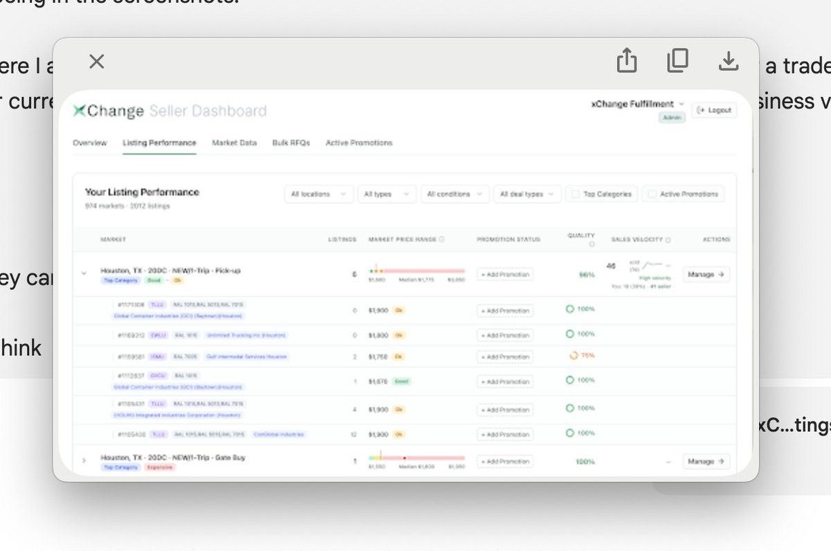Viewport: 831px width, 551px height.
Task: Collapse the Houston Pick-up market row
Action: 84,273
